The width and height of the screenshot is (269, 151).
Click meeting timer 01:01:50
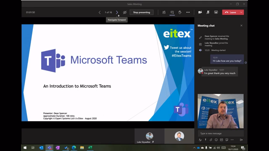(30, 12)
